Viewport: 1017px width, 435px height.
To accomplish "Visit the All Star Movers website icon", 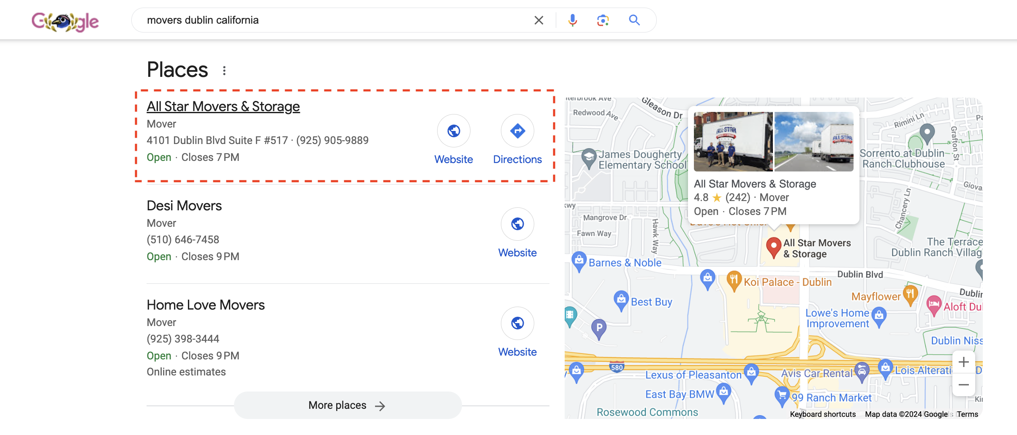I will click(x=454, y=131).
